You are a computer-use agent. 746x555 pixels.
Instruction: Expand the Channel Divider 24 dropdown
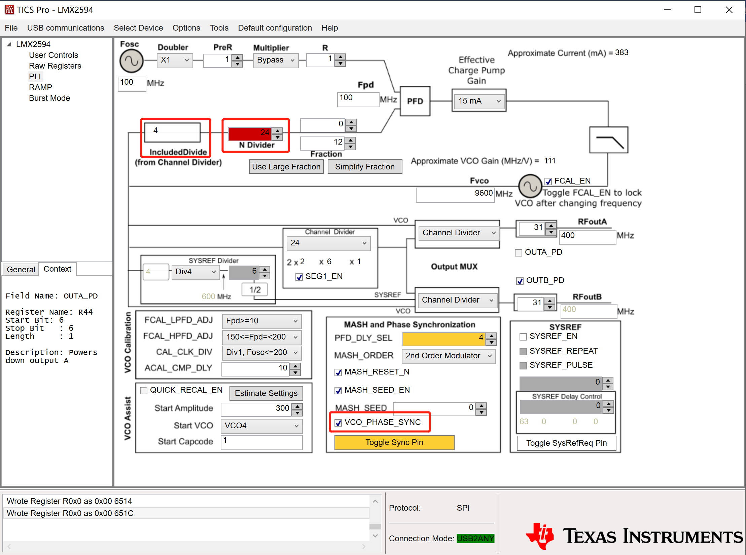click(x=328, y=243)
